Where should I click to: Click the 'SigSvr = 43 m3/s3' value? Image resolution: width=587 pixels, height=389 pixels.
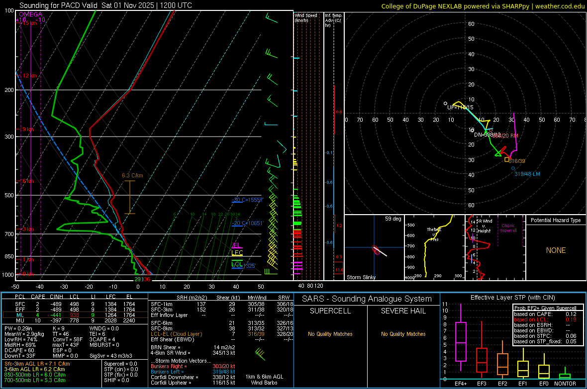point(111,356)
